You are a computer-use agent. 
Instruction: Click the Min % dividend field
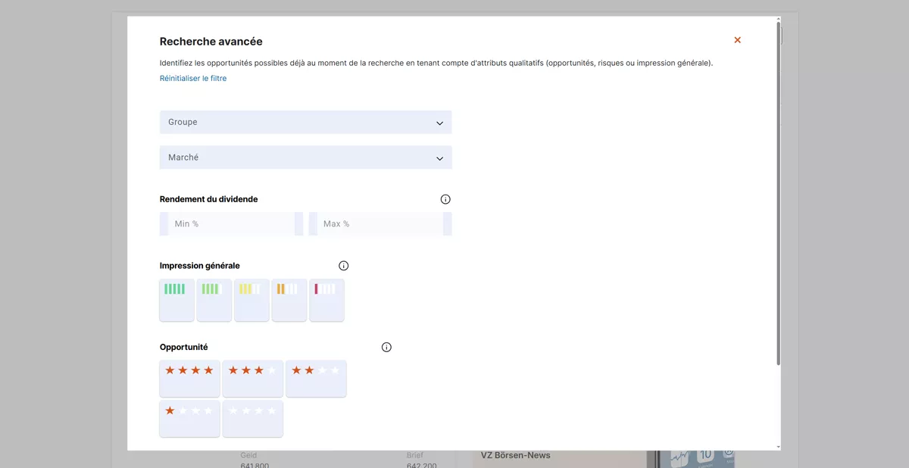coord(231,224)
